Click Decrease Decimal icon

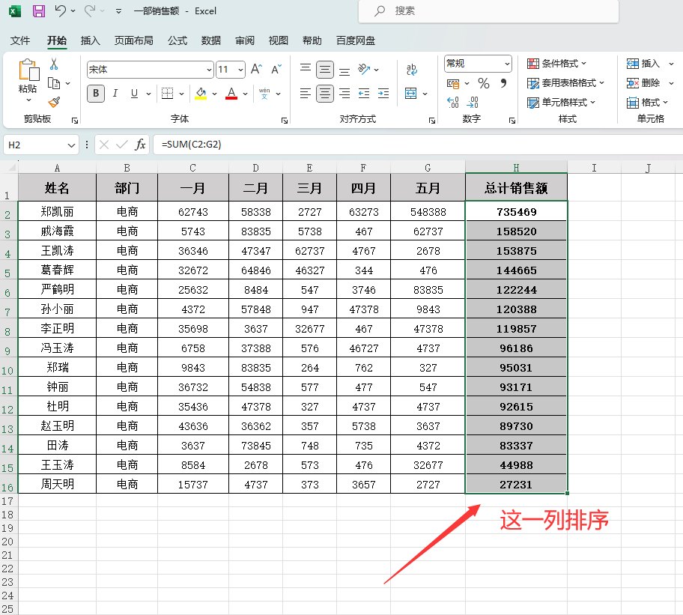pyautogui.click(x=473, y=103)
